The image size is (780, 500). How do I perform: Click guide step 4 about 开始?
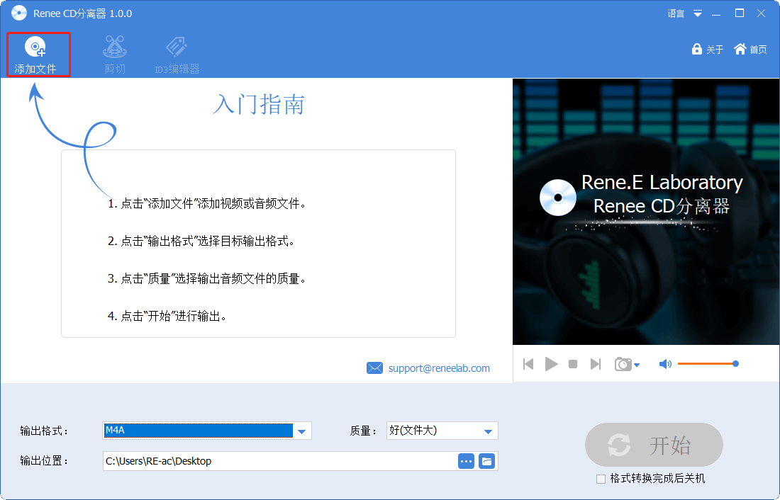point(167,316)
